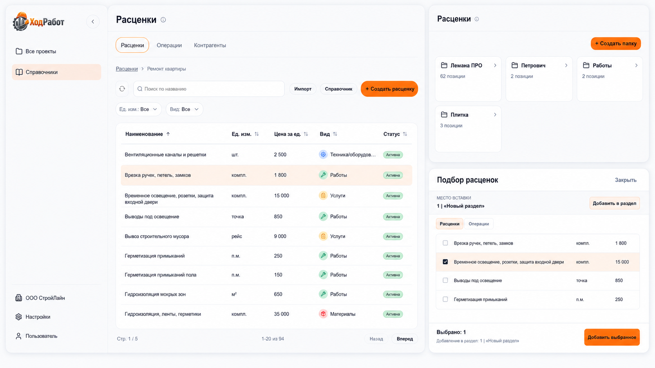The width and height of the screenshot is (655, 368).
Task: Switch to Операции tab in Подбор расценок
Action: point(479,224)
